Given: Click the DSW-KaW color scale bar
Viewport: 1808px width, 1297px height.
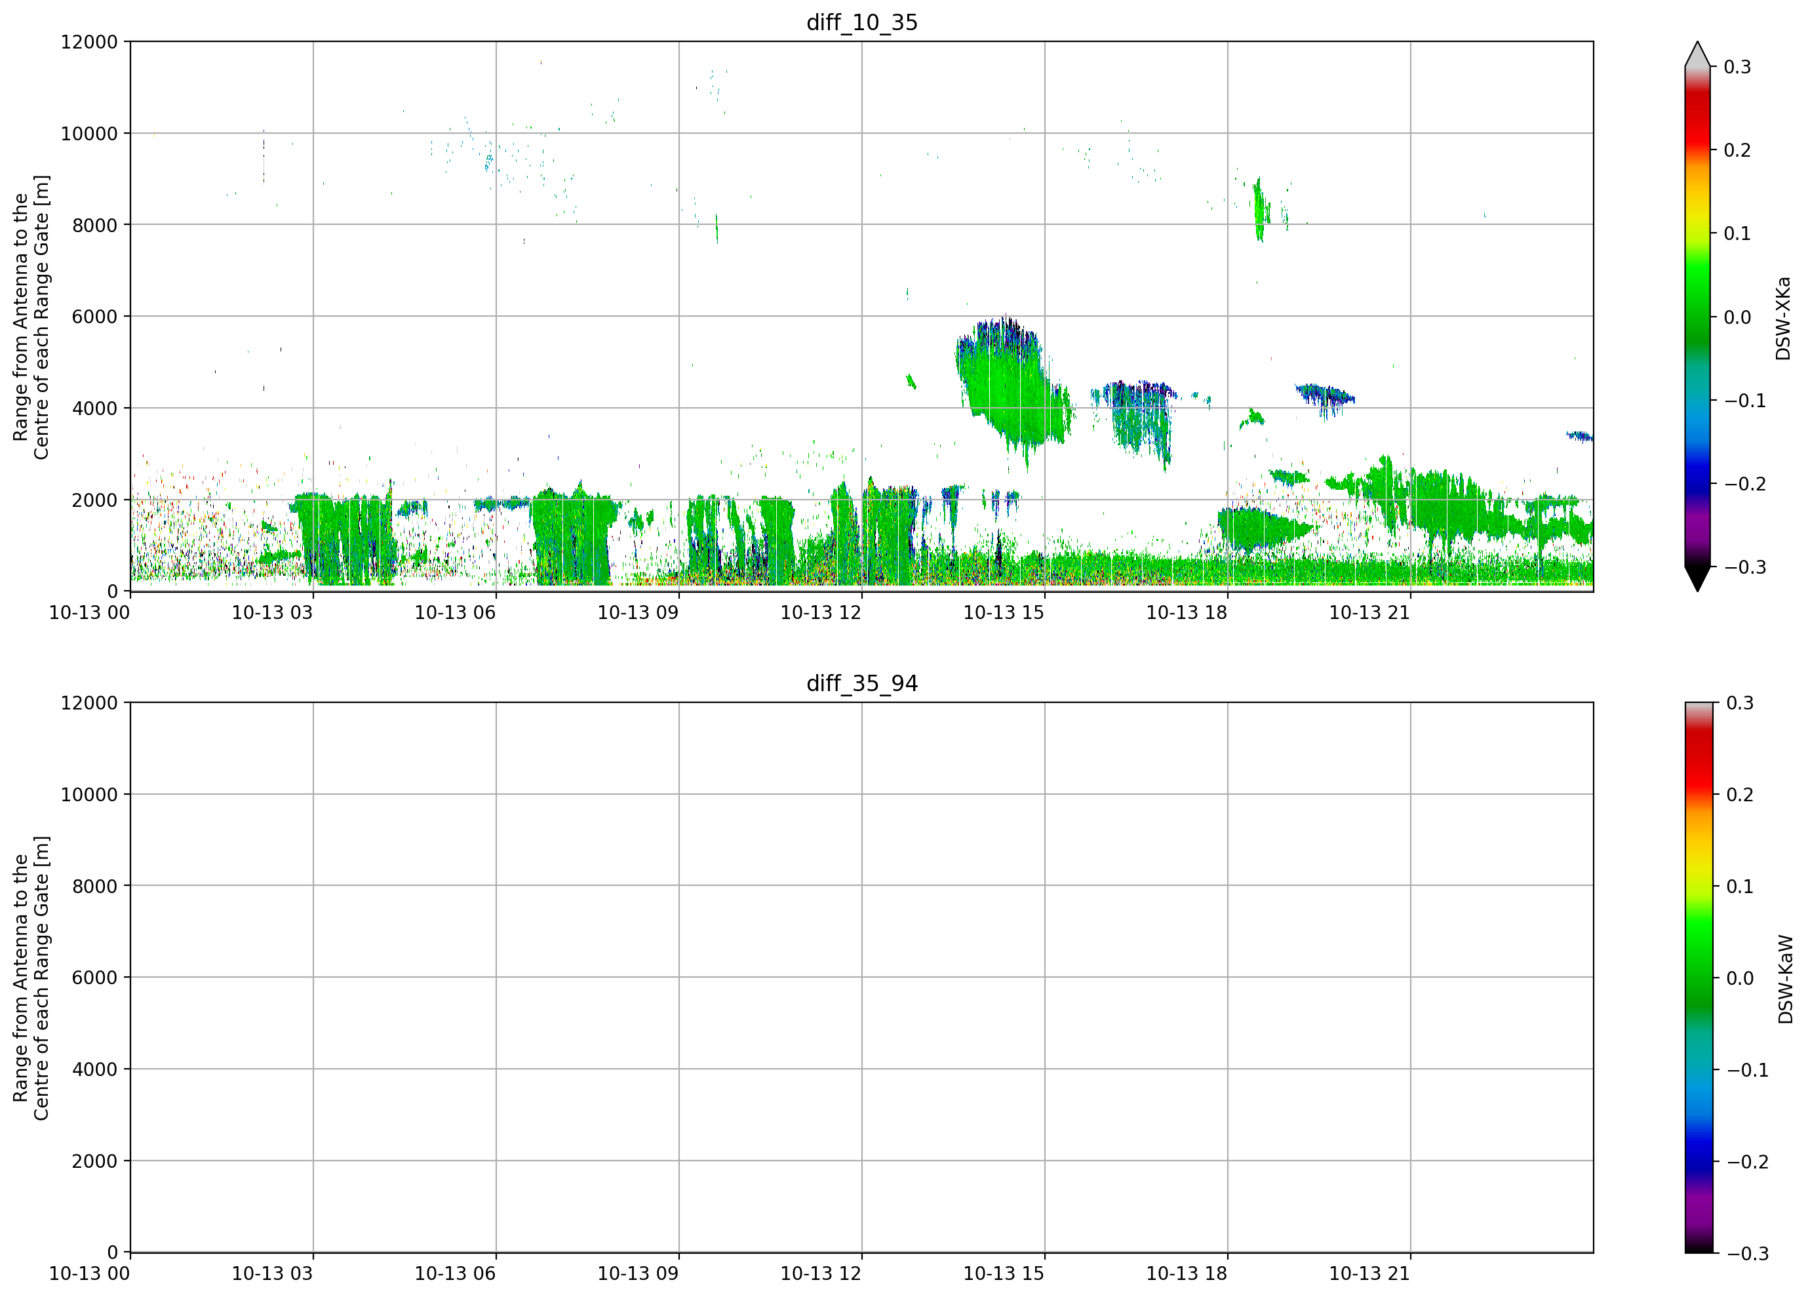Looking at the screenshot, I should [1697, 977].
